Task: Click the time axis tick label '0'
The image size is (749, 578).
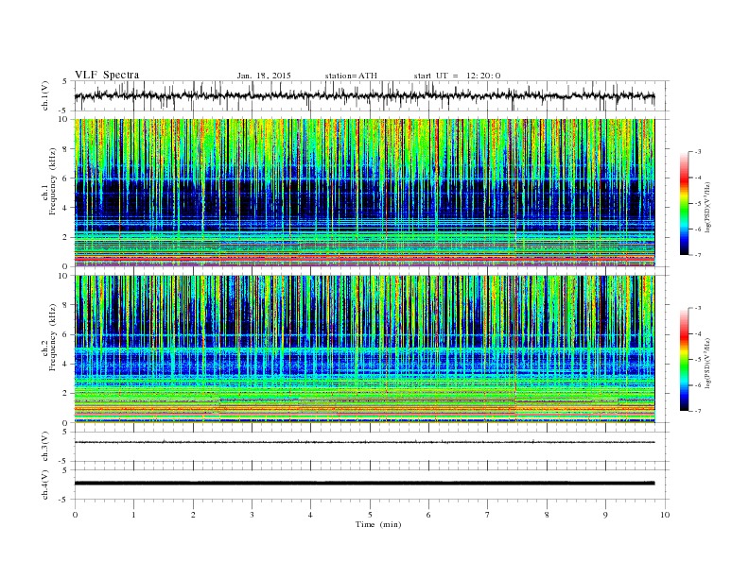Action: (x=75, y=515)
